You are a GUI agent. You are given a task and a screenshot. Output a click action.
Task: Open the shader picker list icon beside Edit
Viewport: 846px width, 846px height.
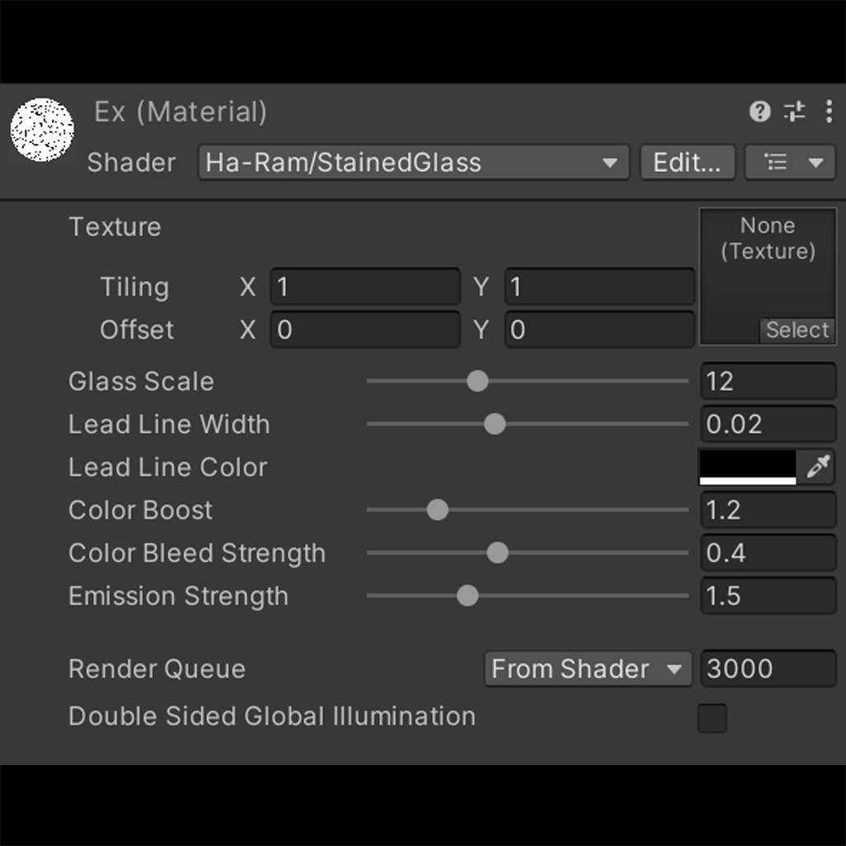pyautogui.click(x=777, y=162)
